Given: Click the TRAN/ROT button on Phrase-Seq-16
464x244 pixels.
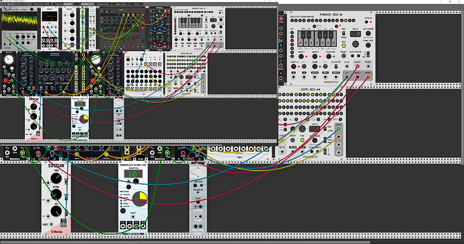Looking at the screenshot, I should 368,45.
